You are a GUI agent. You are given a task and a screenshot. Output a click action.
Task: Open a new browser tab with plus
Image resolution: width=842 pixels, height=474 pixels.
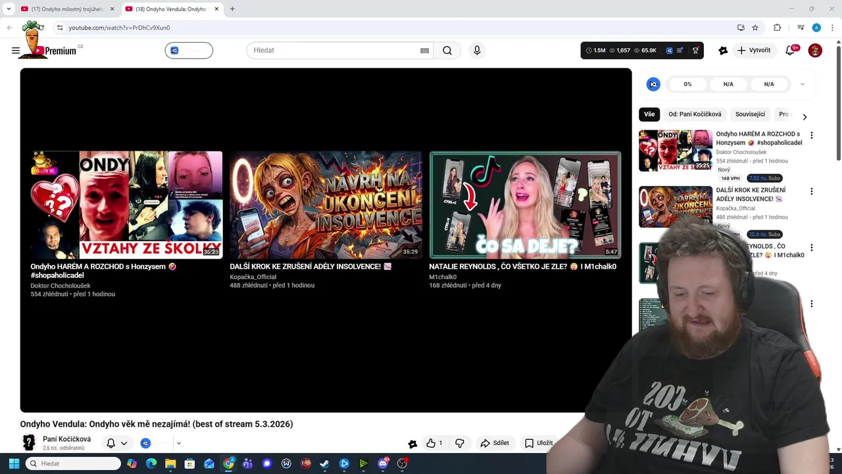pyautogui.click(x=232, y=9)
